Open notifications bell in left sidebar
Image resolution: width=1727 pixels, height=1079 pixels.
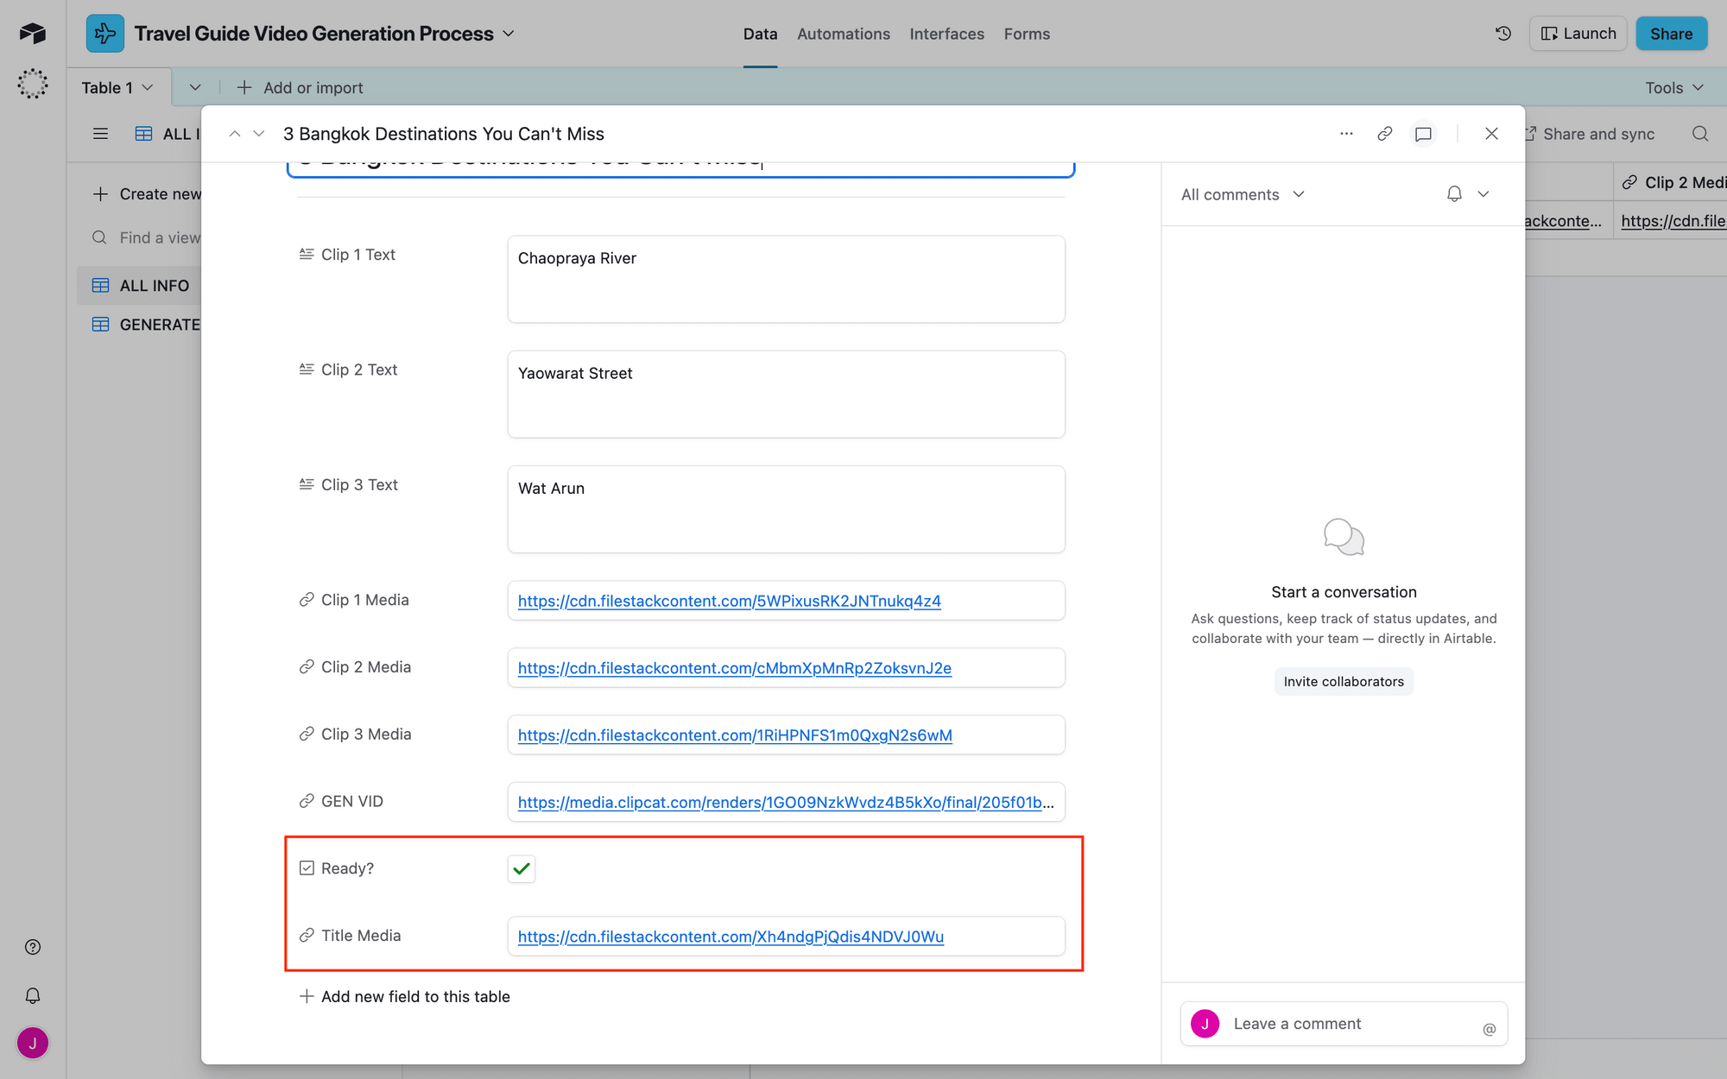pos(33,995)
